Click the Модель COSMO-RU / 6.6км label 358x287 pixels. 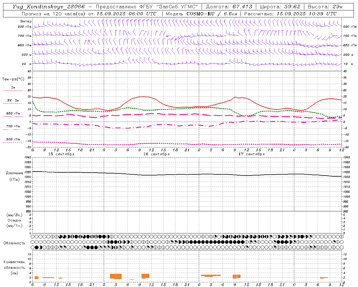click(201, 14)
